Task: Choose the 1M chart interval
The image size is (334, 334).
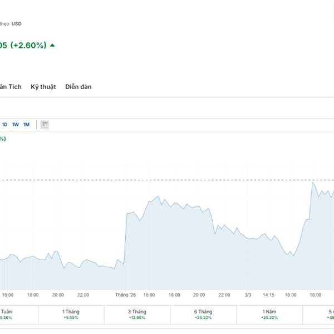Action: tap(26, 124)
